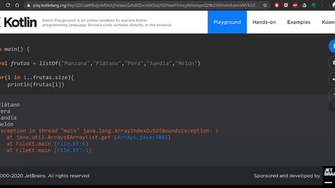View site info via the address bar padlock
The width and height of the screenshot is (335, 188).
click(28, 5)
